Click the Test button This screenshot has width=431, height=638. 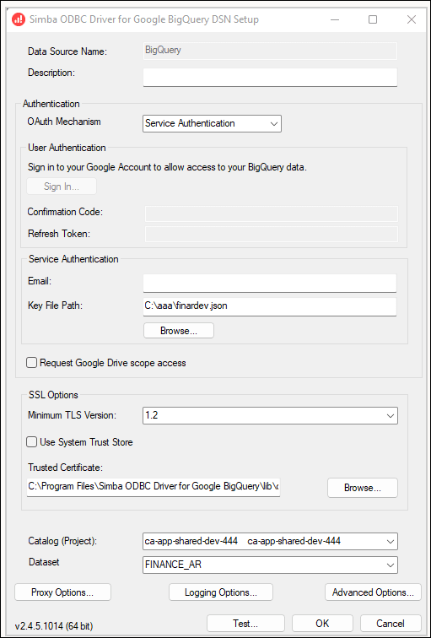click(x=245, y=623)
